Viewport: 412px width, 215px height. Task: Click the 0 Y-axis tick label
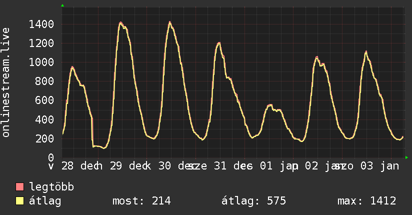click(x=51, y=157)
